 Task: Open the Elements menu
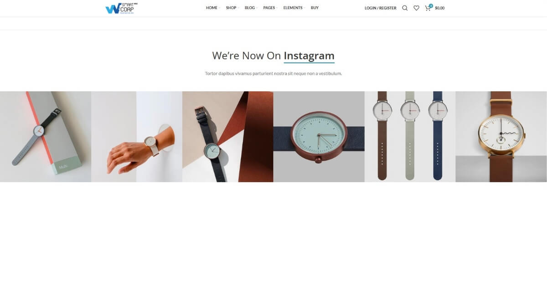click(x=294, y=8)
